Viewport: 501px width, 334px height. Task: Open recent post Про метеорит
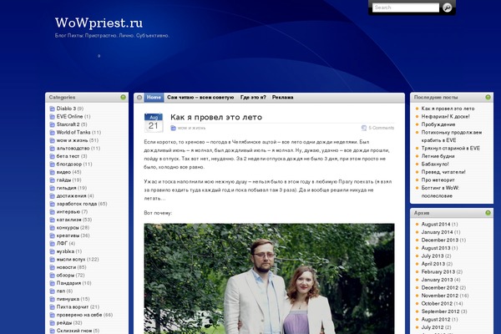pyautogui.click(x=438, y=180)
